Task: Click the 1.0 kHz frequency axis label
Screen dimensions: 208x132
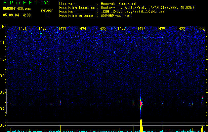Action: [x=3, y=59]
